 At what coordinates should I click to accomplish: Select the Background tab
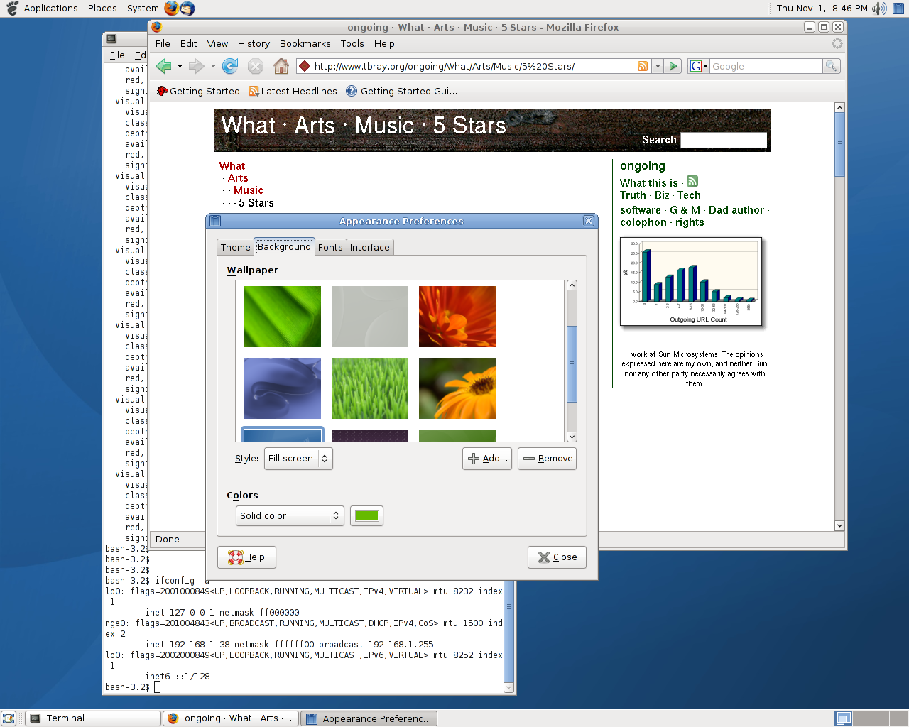point(284,246)
